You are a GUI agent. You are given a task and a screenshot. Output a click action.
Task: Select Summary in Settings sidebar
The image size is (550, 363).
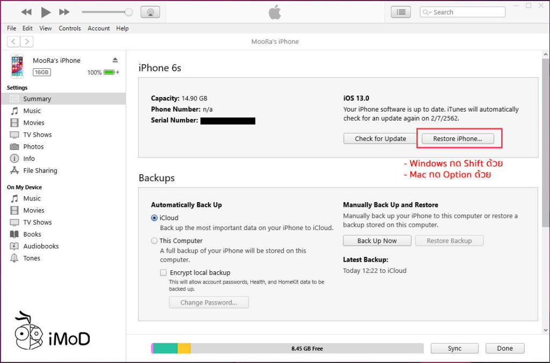pyautogui.click(x=63, y=99)
